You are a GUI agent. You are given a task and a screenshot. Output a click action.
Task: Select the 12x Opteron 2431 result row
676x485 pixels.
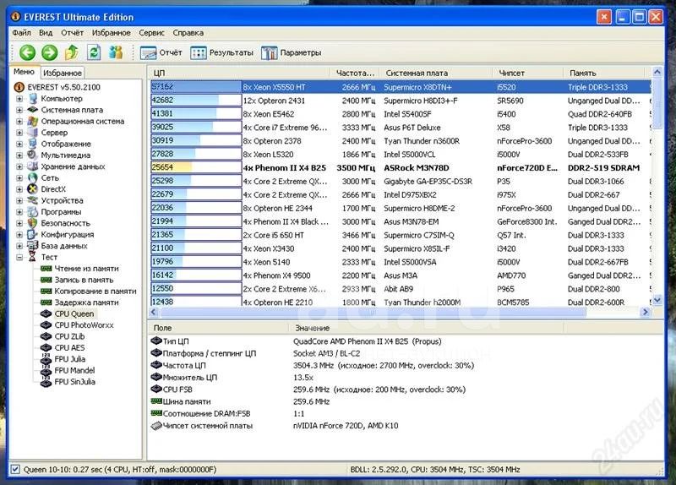(400, 101)
